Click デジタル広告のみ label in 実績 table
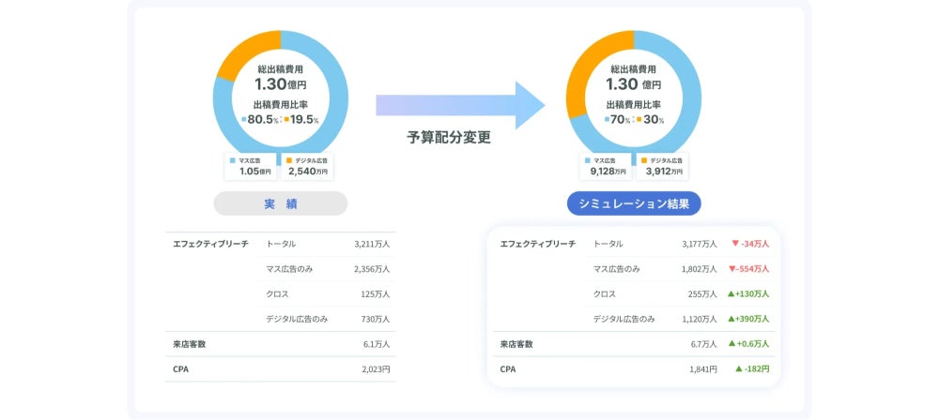This screenshot has height=420, width=939. (x=297, y=319)
